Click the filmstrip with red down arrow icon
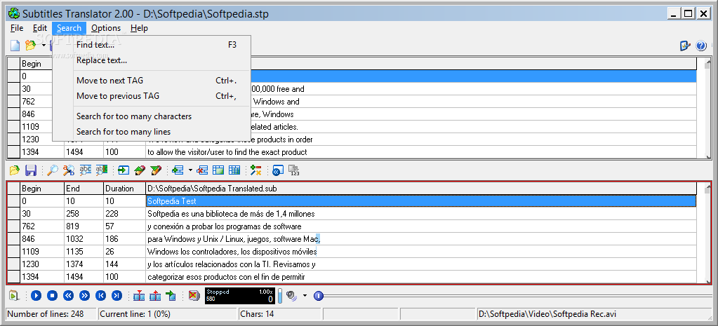Screen dimensions: 718x326 pyautogui.click(x=139, y=296)
